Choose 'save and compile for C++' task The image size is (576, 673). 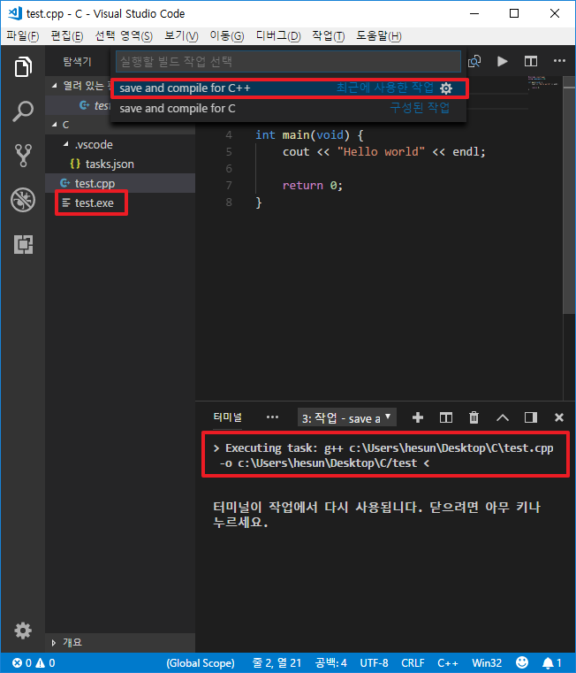pyautogui.click(x=289, y=88)
